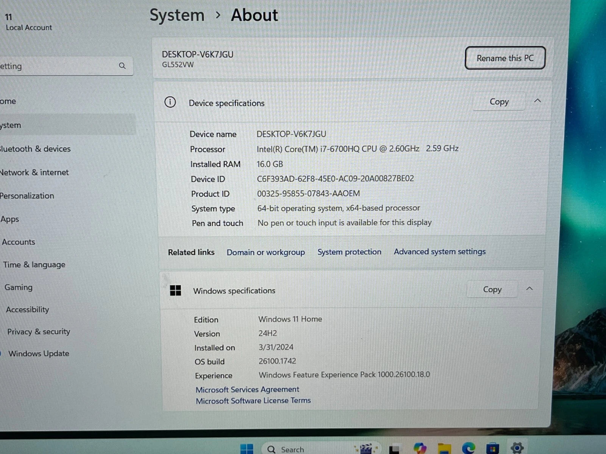Select Windows Update in the sidebar
Image resolution: width=606 pixels, height=454 pixels.
pyautogui.click(x=39, y=354)
